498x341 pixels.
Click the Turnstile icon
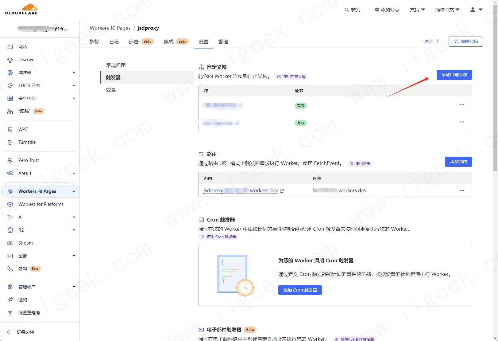coord(10,142)
